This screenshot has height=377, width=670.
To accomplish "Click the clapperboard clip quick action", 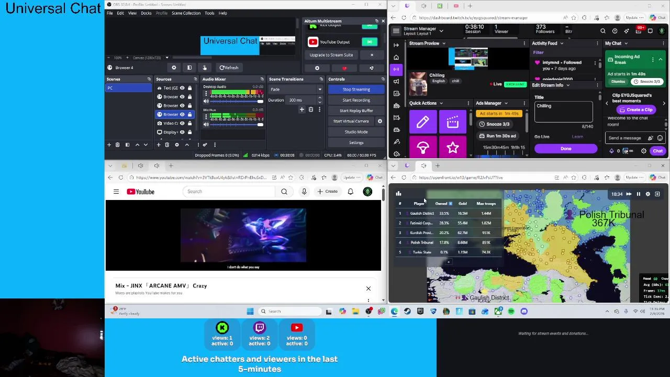I will [453, 122].
